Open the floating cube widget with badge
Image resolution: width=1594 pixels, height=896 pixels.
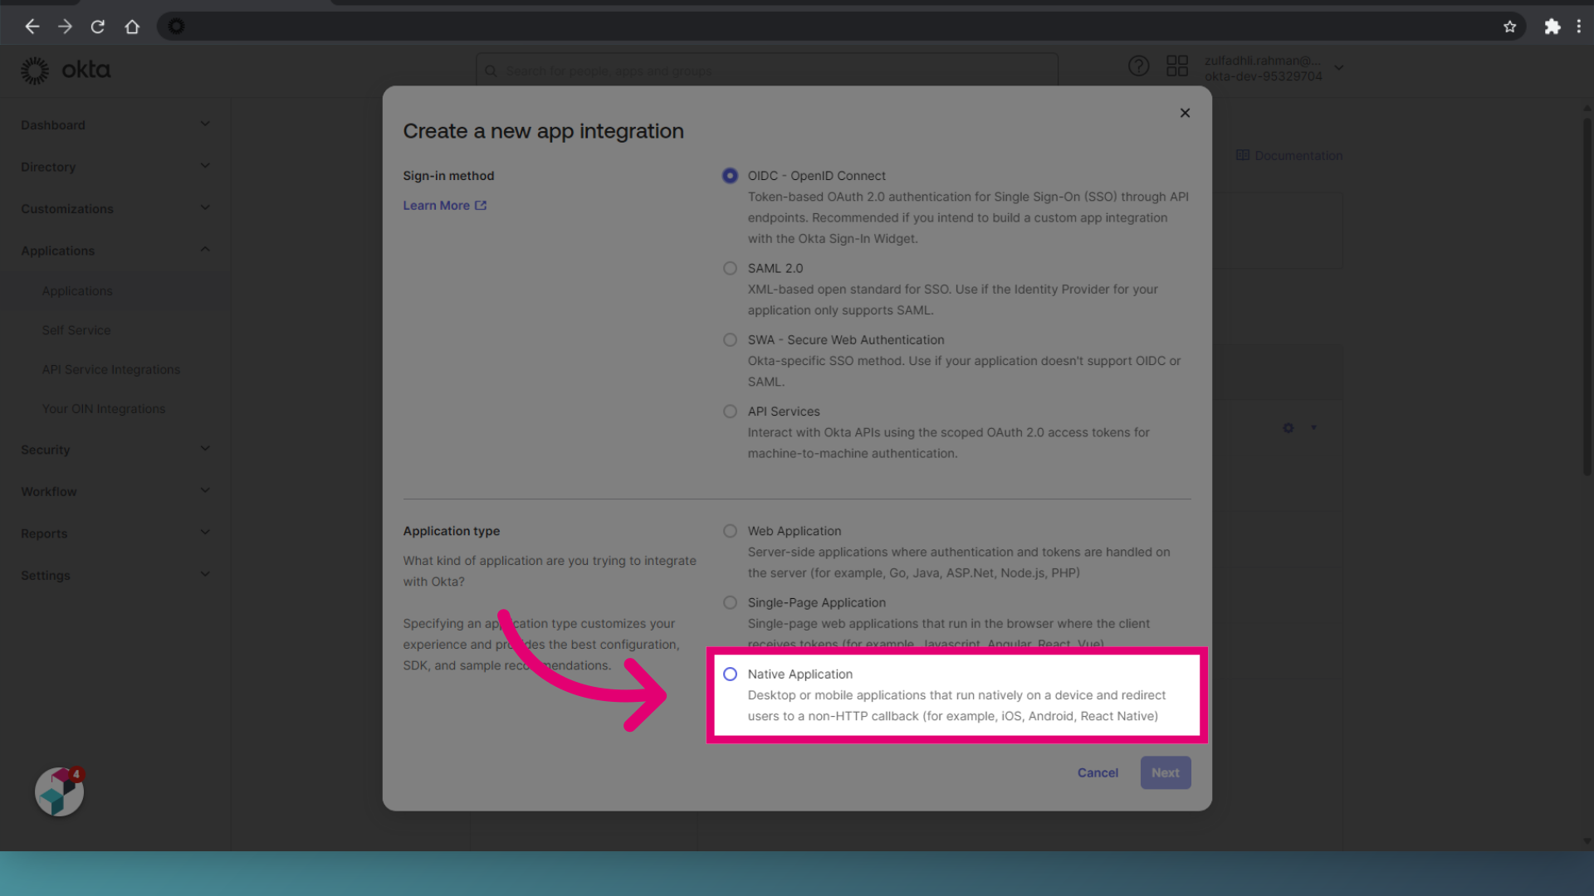59,791
